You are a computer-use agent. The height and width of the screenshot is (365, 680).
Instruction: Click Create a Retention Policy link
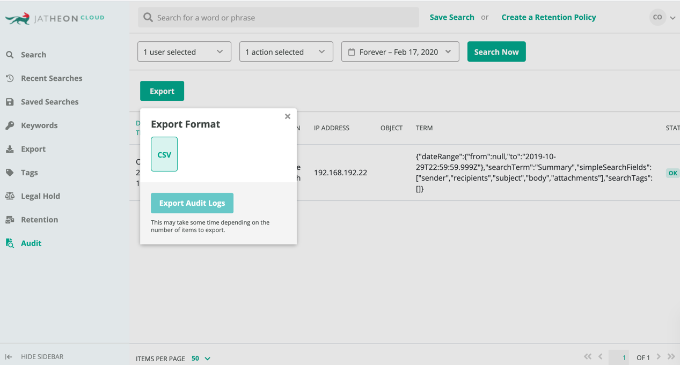(x=549, y=17)
